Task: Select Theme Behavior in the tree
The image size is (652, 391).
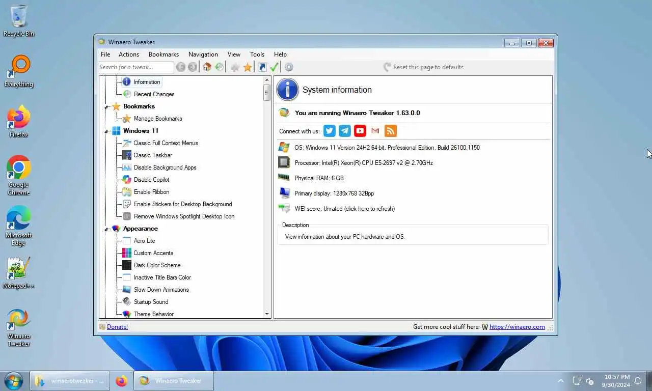Action: (153, 314)
